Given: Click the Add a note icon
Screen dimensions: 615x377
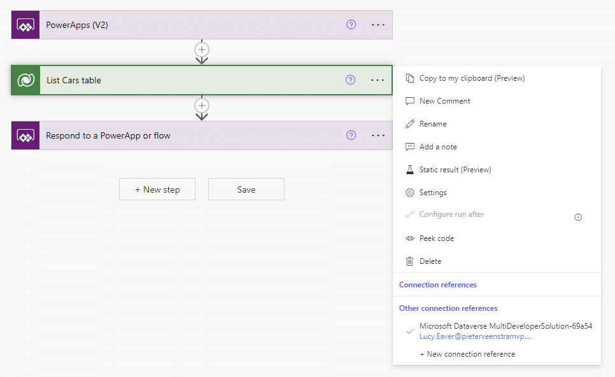Looking at the screenshot, I should 410,147.
